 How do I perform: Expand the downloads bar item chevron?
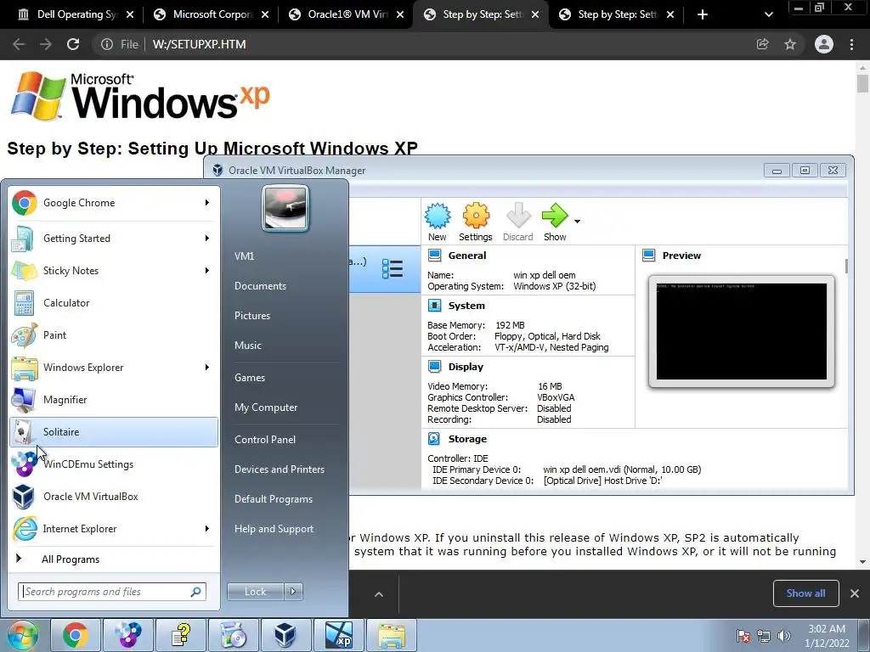point(379,594)
